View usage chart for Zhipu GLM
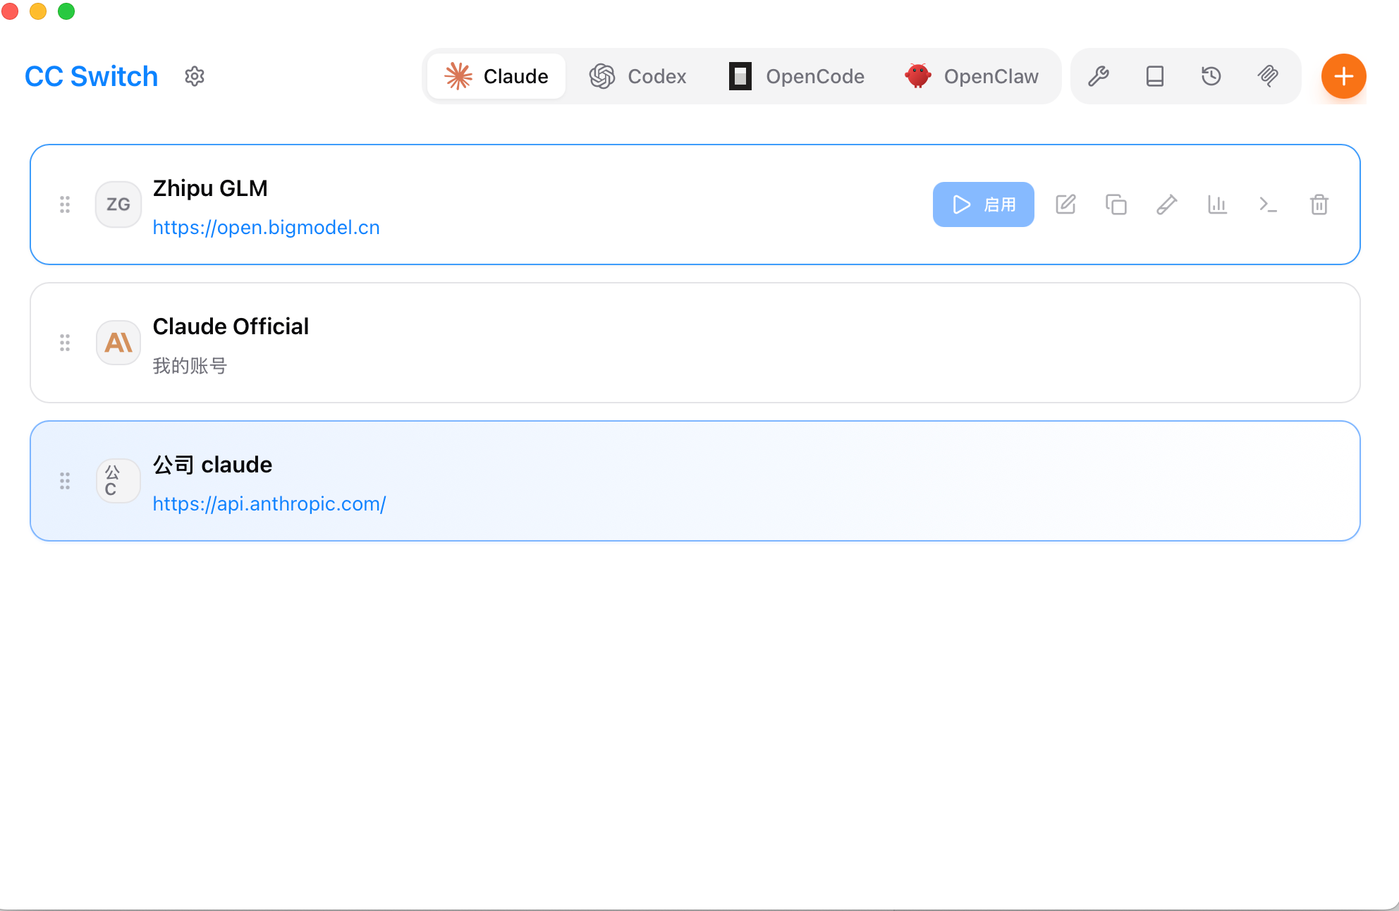 point(1218,204)
